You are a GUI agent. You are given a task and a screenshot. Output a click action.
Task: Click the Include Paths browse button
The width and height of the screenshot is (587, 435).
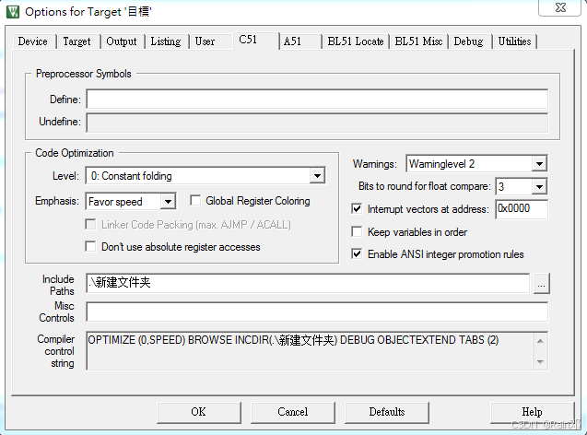[x=541, y=283]
